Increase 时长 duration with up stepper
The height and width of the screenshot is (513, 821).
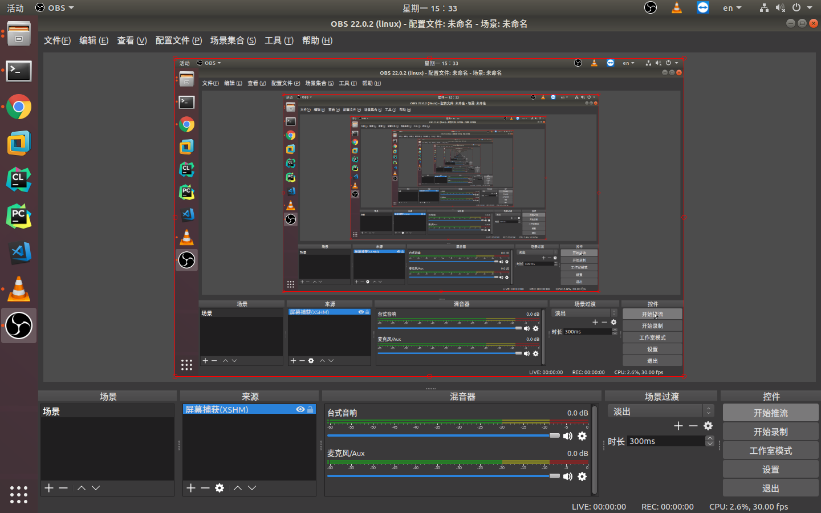click(x=710, y=438)
